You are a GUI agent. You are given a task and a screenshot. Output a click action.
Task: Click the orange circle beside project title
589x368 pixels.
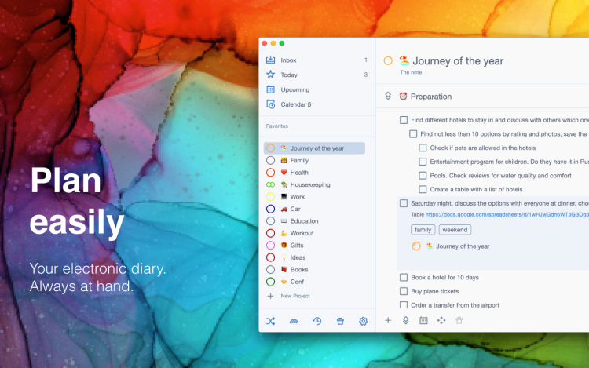click(388, 60)
